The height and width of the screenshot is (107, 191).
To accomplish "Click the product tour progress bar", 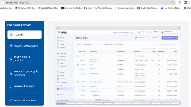I will pos(118,104).
